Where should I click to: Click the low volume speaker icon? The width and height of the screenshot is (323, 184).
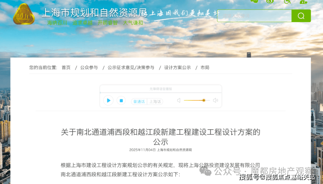coord(179,101)
